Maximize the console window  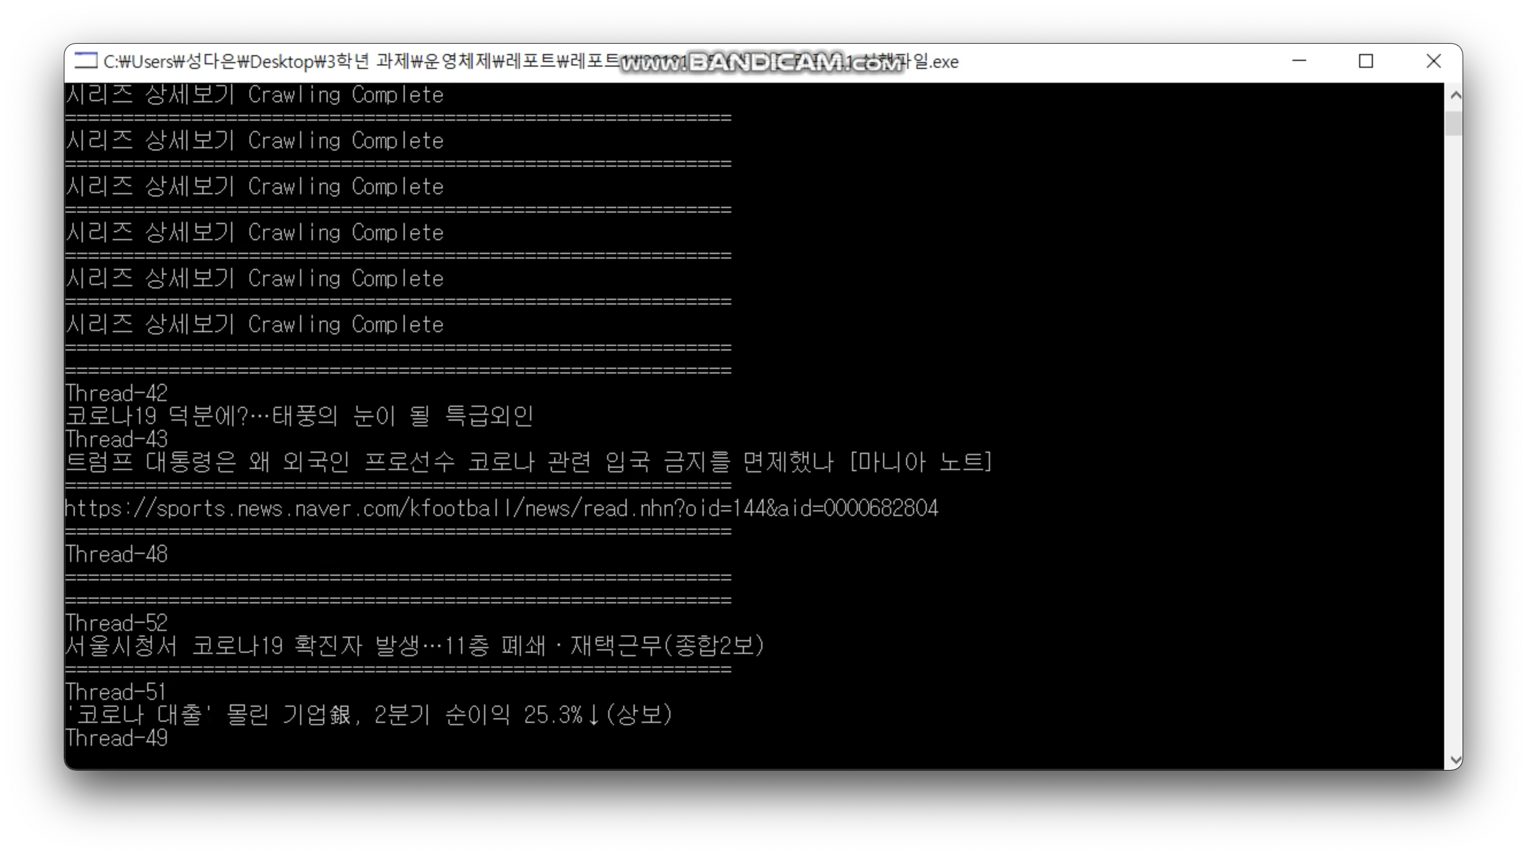1366,61
